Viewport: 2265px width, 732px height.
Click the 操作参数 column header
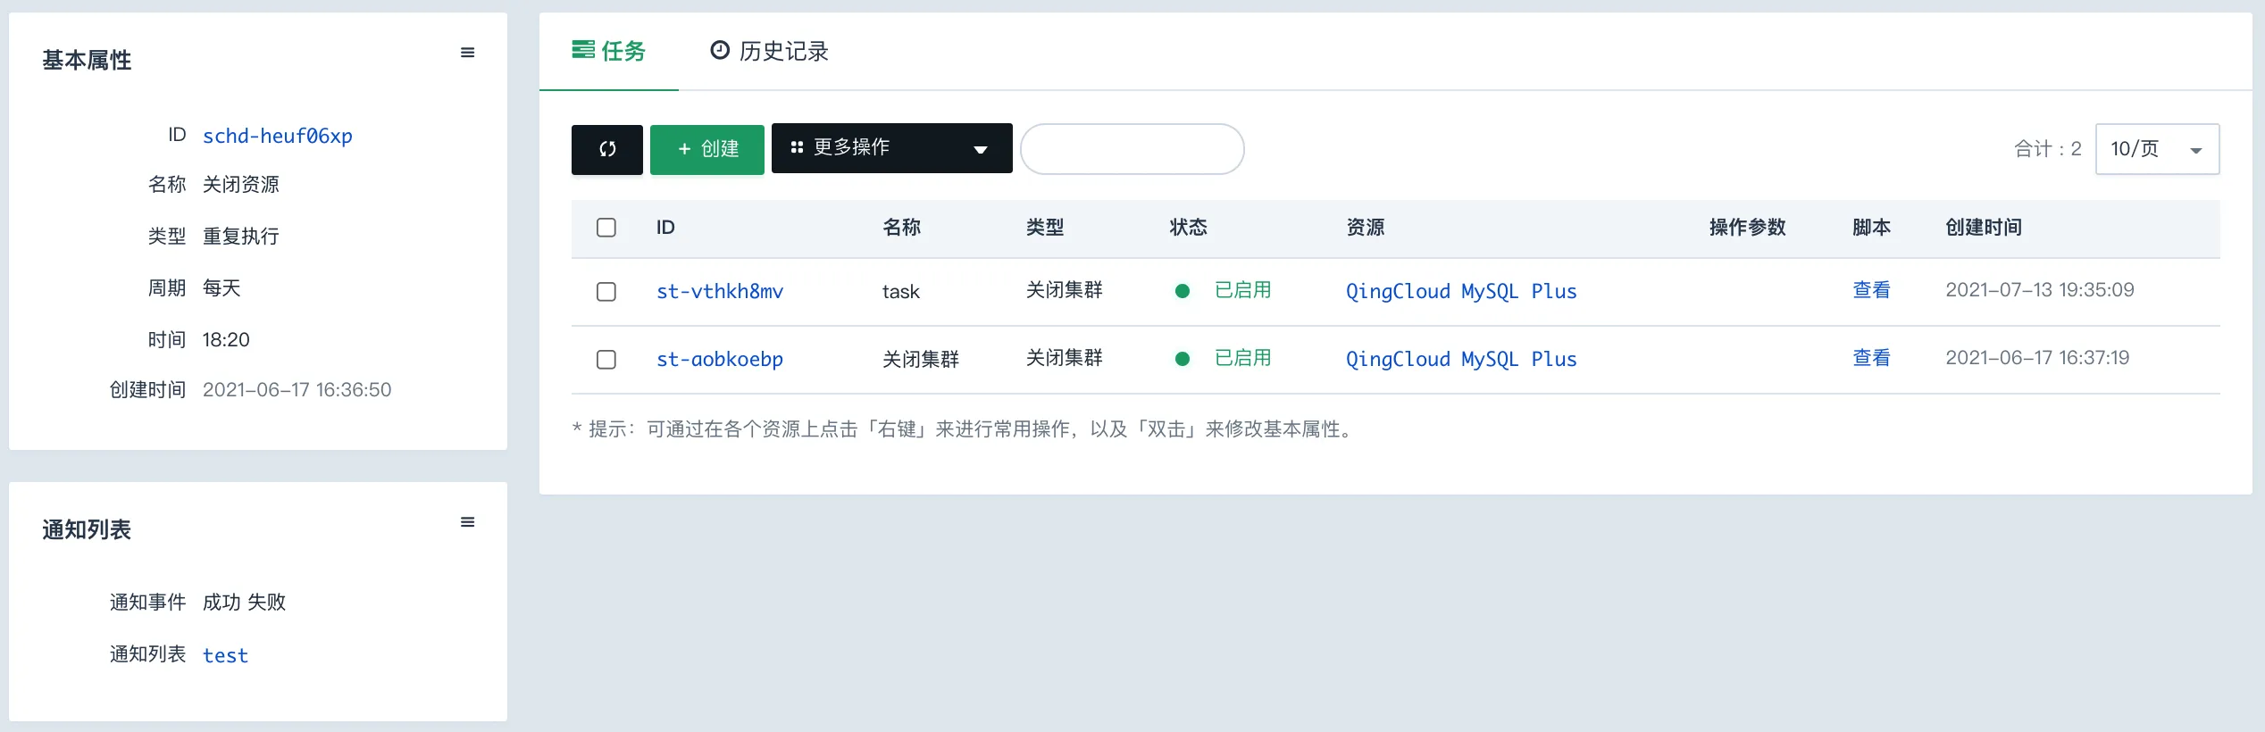1747,228
